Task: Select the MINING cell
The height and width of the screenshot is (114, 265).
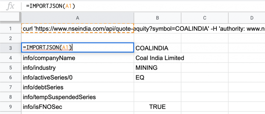Action: pyautogui.click(x=157, y=68)
